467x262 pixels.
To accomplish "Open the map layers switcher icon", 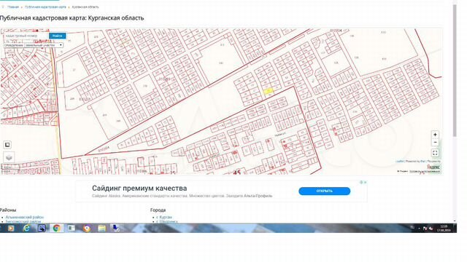I will 9,157.
